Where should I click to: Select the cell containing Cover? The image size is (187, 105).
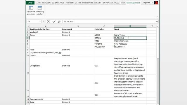[46, 35]
